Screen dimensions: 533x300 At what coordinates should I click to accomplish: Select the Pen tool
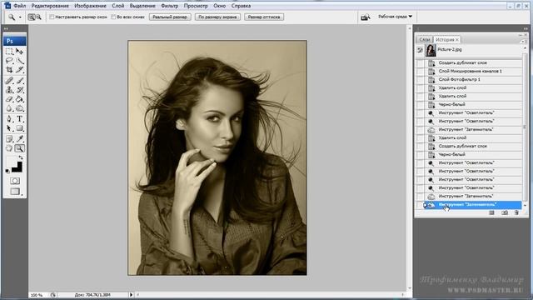click(x=9, y=119)
